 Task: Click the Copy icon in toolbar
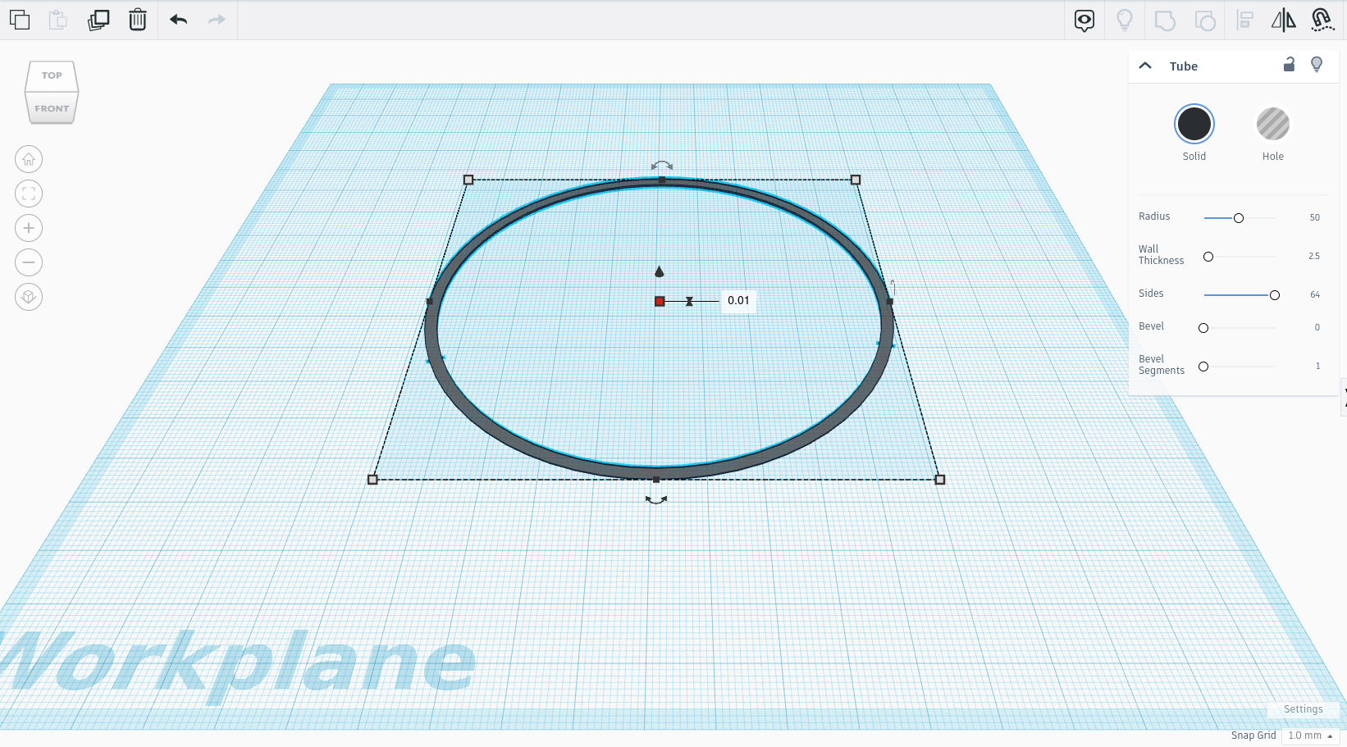coord(20,20)
